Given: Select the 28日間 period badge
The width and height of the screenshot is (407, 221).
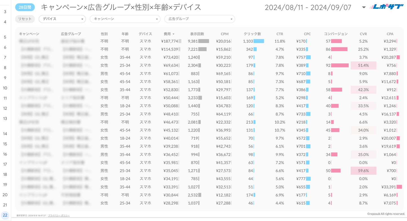Looking at the screenshot, I should click(x=25, y=7).
